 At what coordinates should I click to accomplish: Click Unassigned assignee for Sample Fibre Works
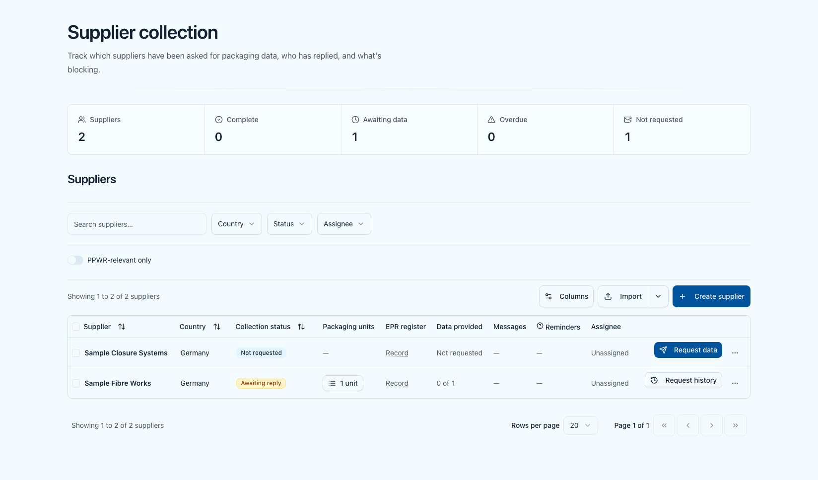[610, 383]
